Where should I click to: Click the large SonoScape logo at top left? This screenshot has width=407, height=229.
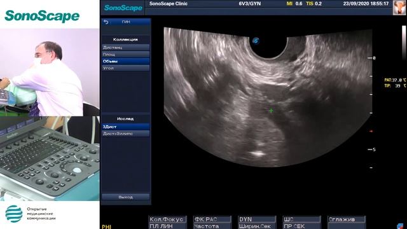pos(42,16)
